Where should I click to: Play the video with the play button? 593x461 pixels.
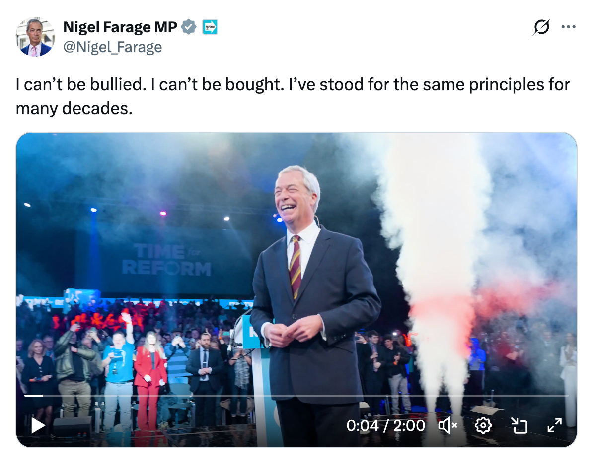(38, 425)
